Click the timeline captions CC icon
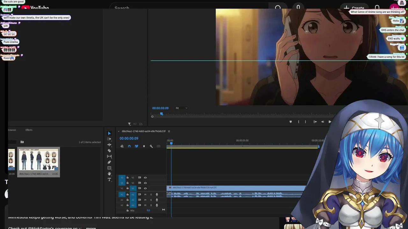The width and height of the screenshot is (408, 229). tap(158, 146)
